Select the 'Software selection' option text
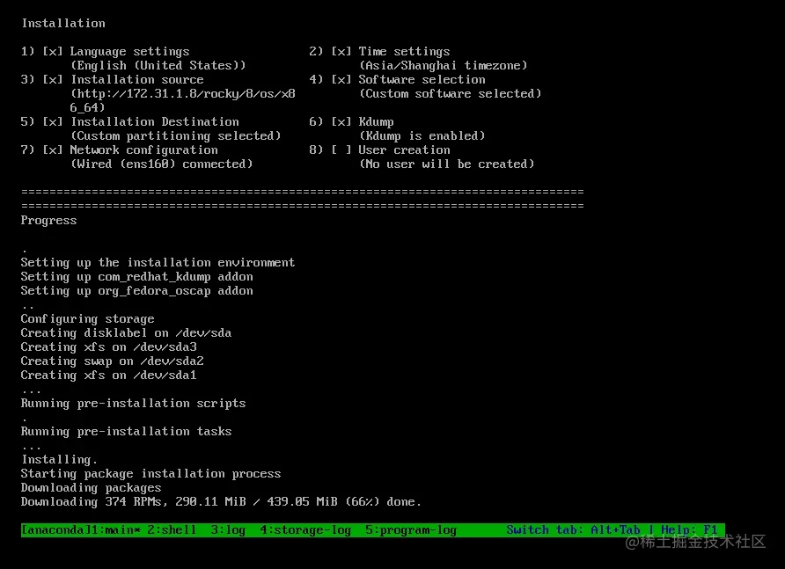The height and width of the screenshot is (569, 785). pos(422,79)
